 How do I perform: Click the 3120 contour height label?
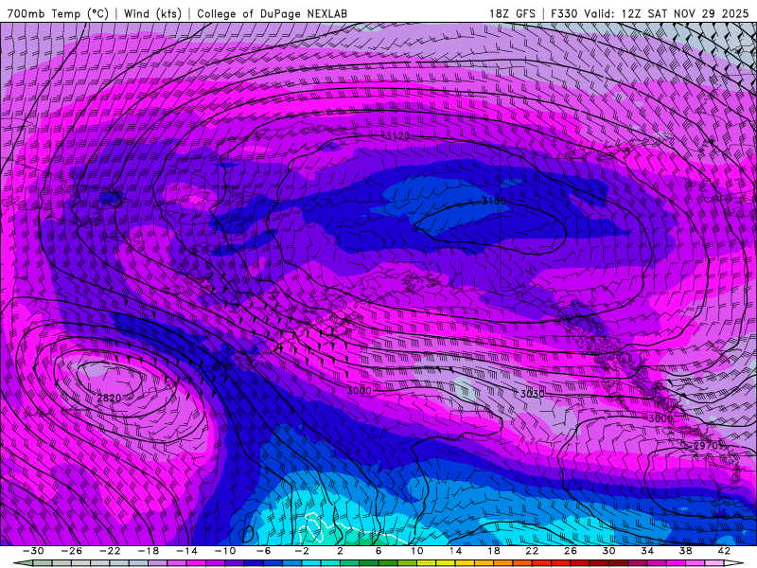click(x=397, y=136)
